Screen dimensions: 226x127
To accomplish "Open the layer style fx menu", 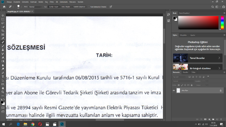I will tap(201, 119).
